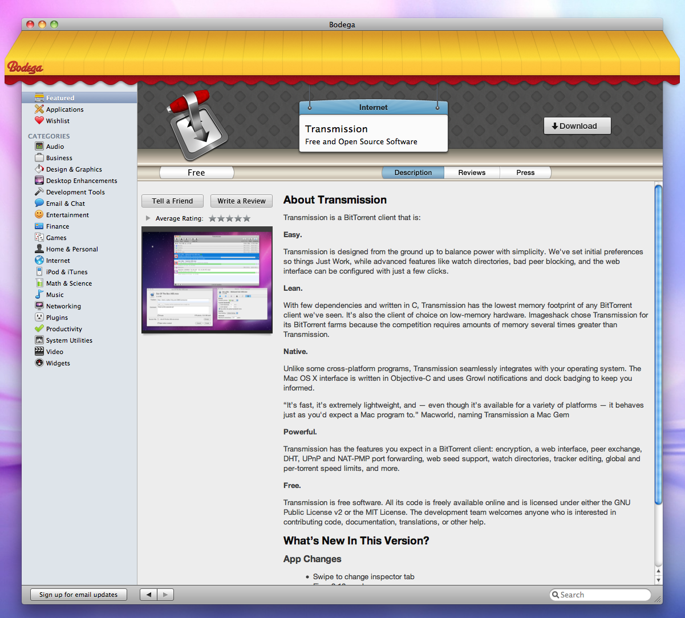
Task: Click the Games category icon
Action: (x=39, y=238)
